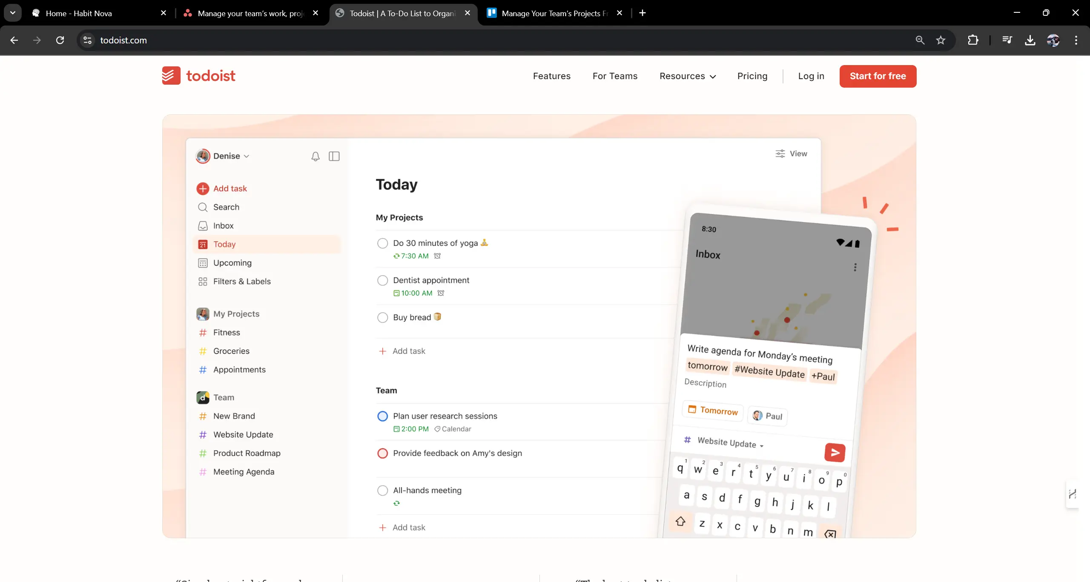Viewport: 1090px width, 582px height.
Task: Switch to Manage your team's work tab
Action: click(251, 13)
